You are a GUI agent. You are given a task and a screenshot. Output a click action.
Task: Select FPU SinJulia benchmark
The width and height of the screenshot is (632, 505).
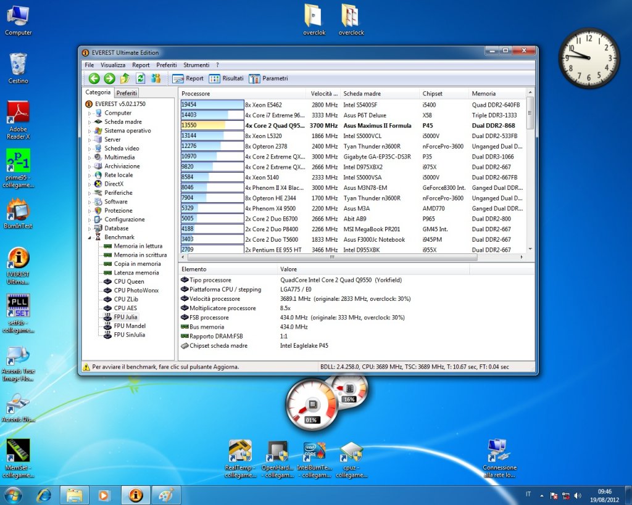(x=130, y=335)
